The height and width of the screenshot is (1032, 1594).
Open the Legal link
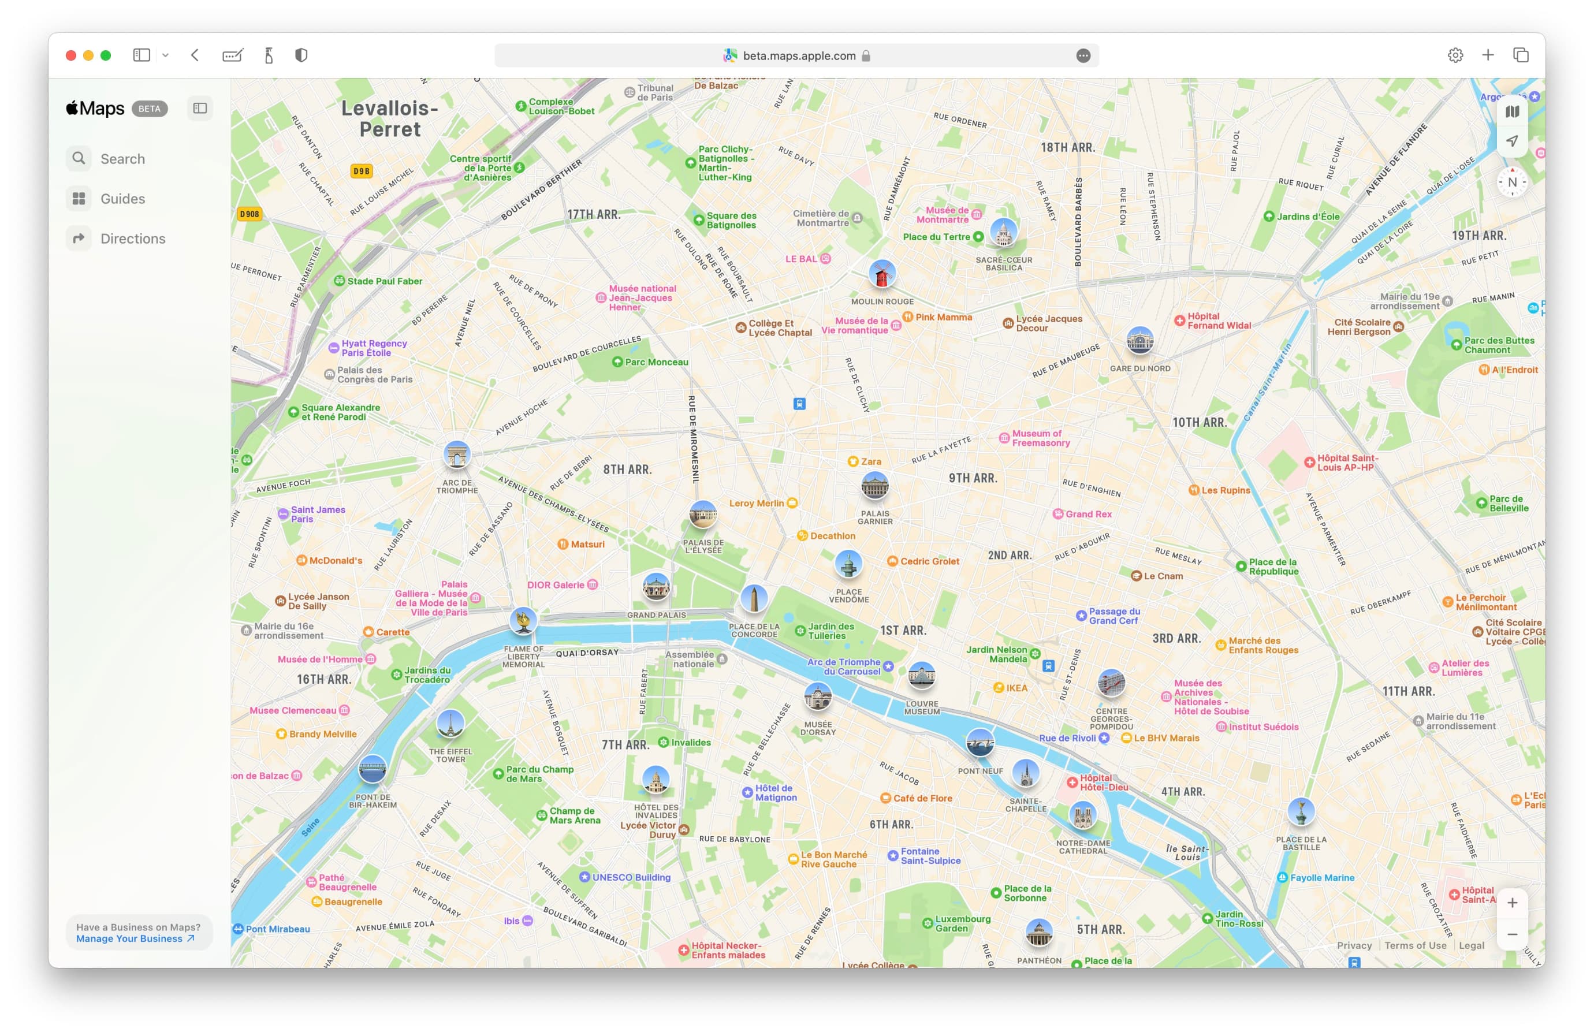point(1472,945)
